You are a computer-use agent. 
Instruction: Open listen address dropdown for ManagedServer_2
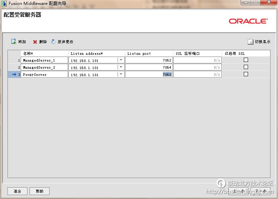point(121,67)
